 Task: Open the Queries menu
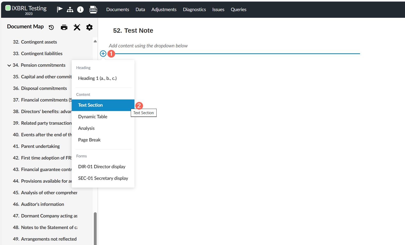click(239, 10)
